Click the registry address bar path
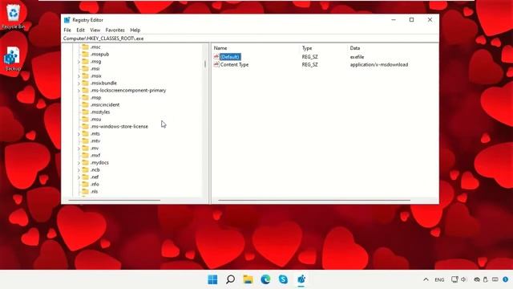Viewport: 513px width, 289px height. pos(103,39)
